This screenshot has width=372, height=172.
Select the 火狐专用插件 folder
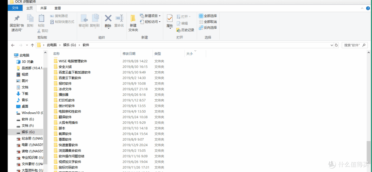coord(66,123)
